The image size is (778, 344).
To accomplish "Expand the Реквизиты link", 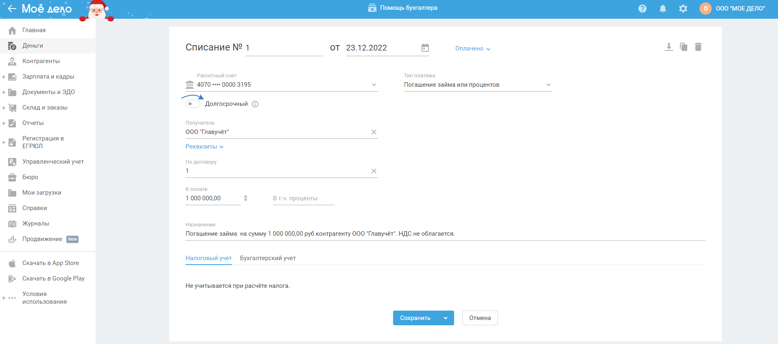I will 204,147.
